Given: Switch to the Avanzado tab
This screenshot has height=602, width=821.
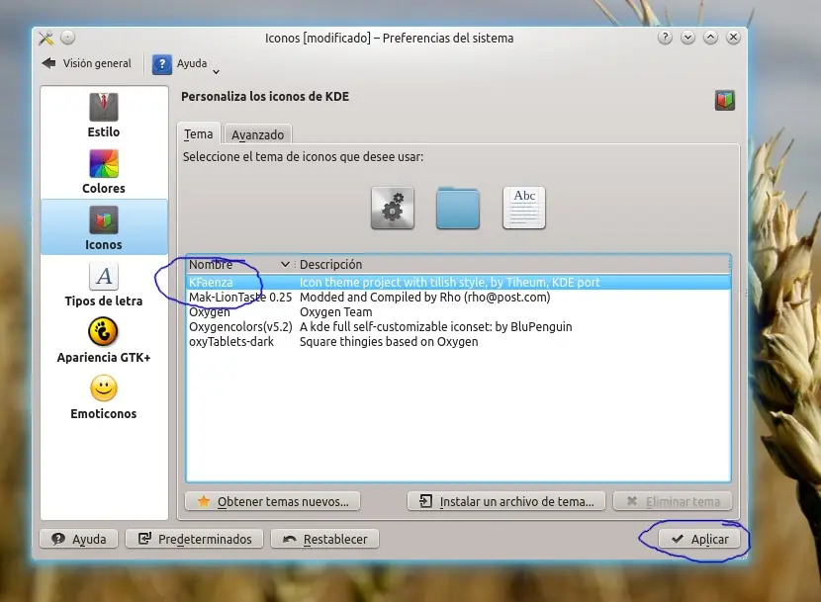Looking at the screenshot, I should 257,134.
